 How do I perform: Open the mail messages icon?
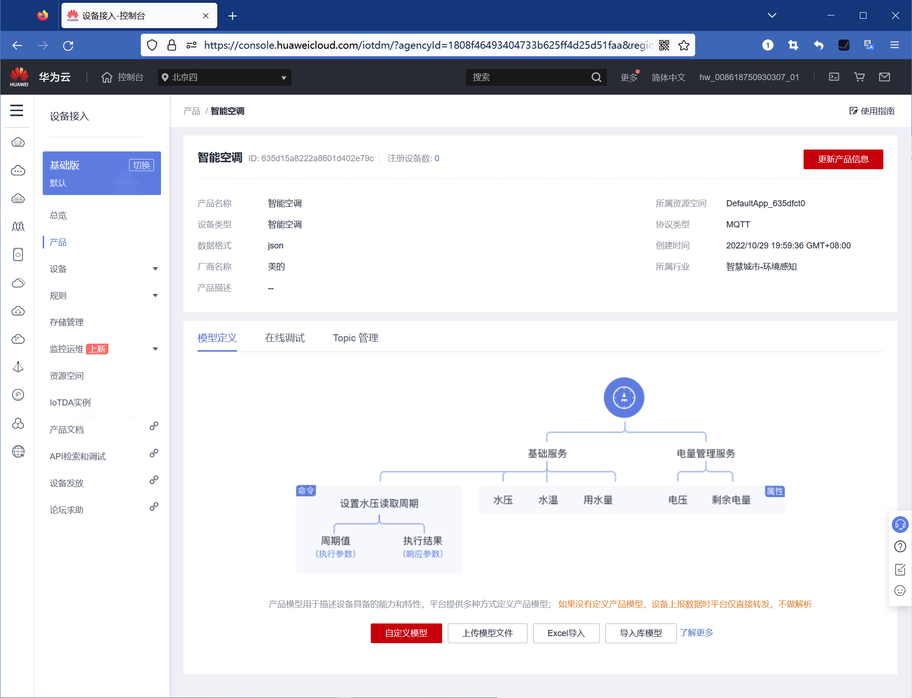(x=884, y=77)
